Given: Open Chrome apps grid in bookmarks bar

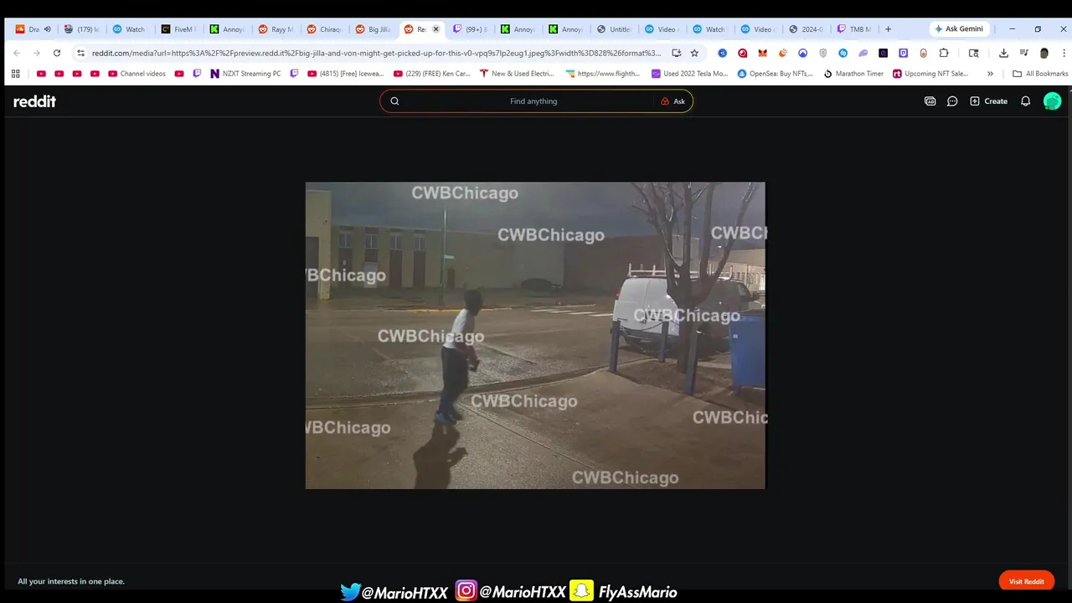Looking at the screenshot, I should point(15,74).
